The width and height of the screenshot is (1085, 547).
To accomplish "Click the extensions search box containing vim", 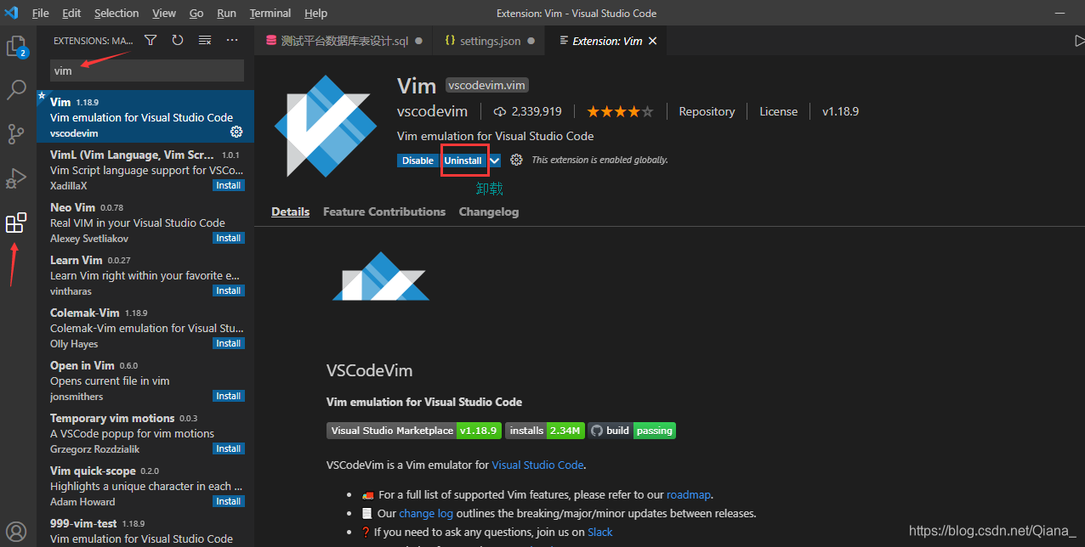I will tap(147, 70).
